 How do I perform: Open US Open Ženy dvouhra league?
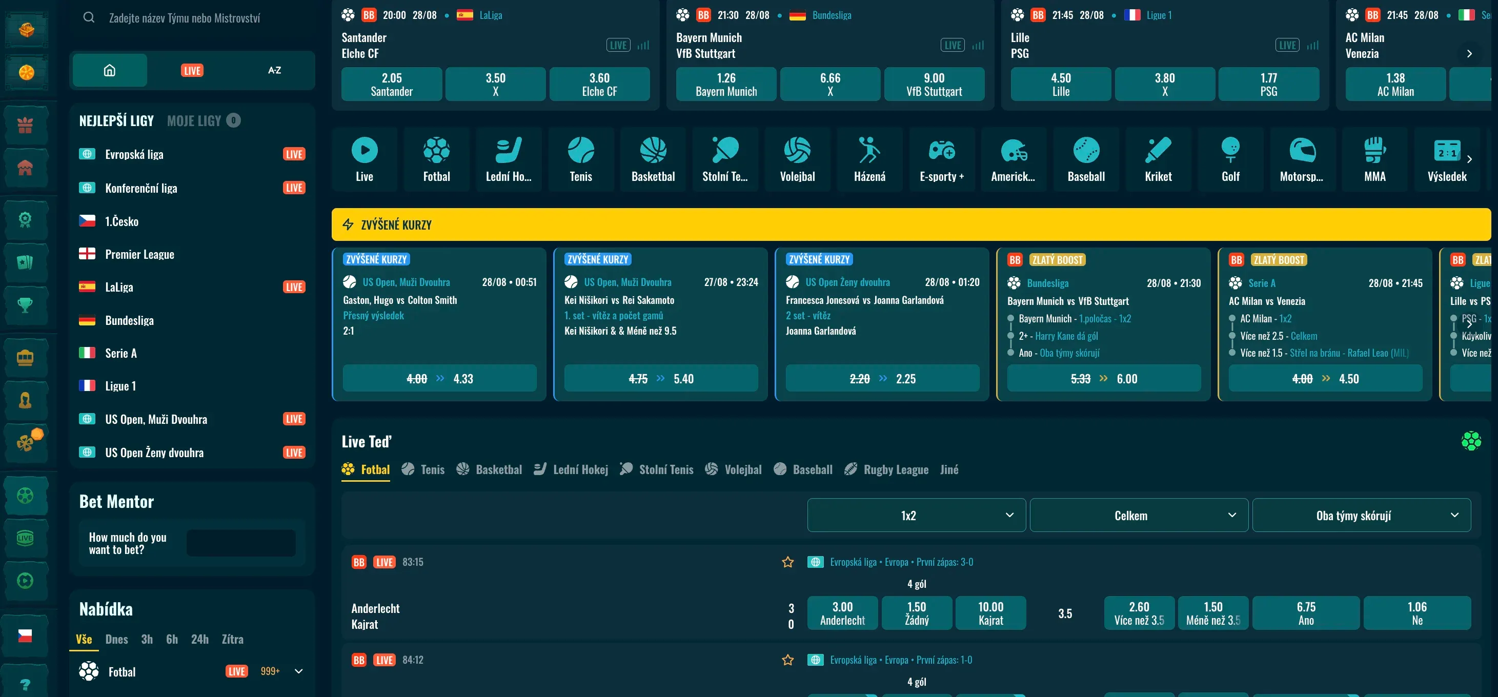[x=192, y=452]
